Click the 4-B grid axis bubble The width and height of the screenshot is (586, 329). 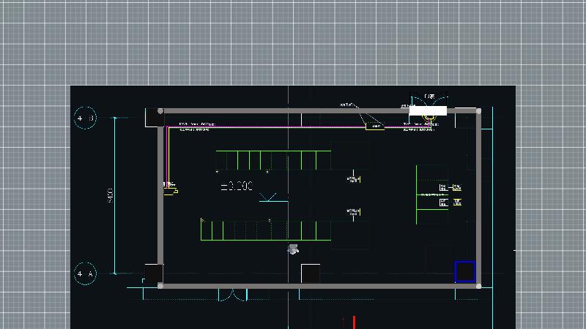[85, 118]
